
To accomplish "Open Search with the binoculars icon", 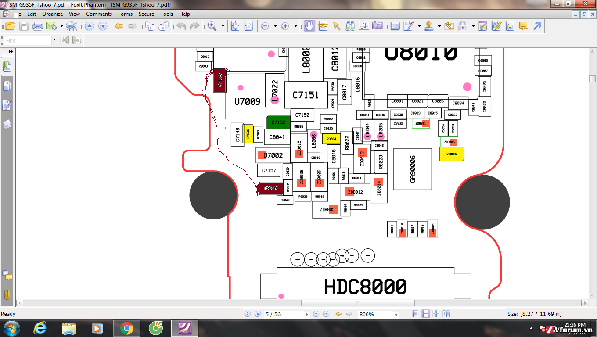I will pyautogui.click(x=350, y=26).
